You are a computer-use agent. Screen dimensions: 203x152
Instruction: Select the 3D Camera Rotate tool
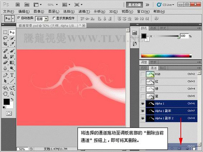point(12,88)
